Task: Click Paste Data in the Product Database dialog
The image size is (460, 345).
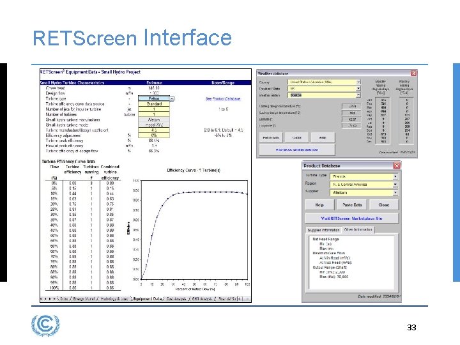Action: (352, 205)
